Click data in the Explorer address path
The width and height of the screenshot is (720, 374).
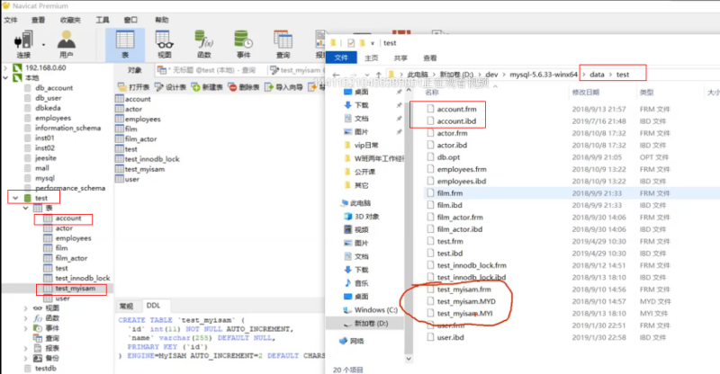click(x=597, y=75)
